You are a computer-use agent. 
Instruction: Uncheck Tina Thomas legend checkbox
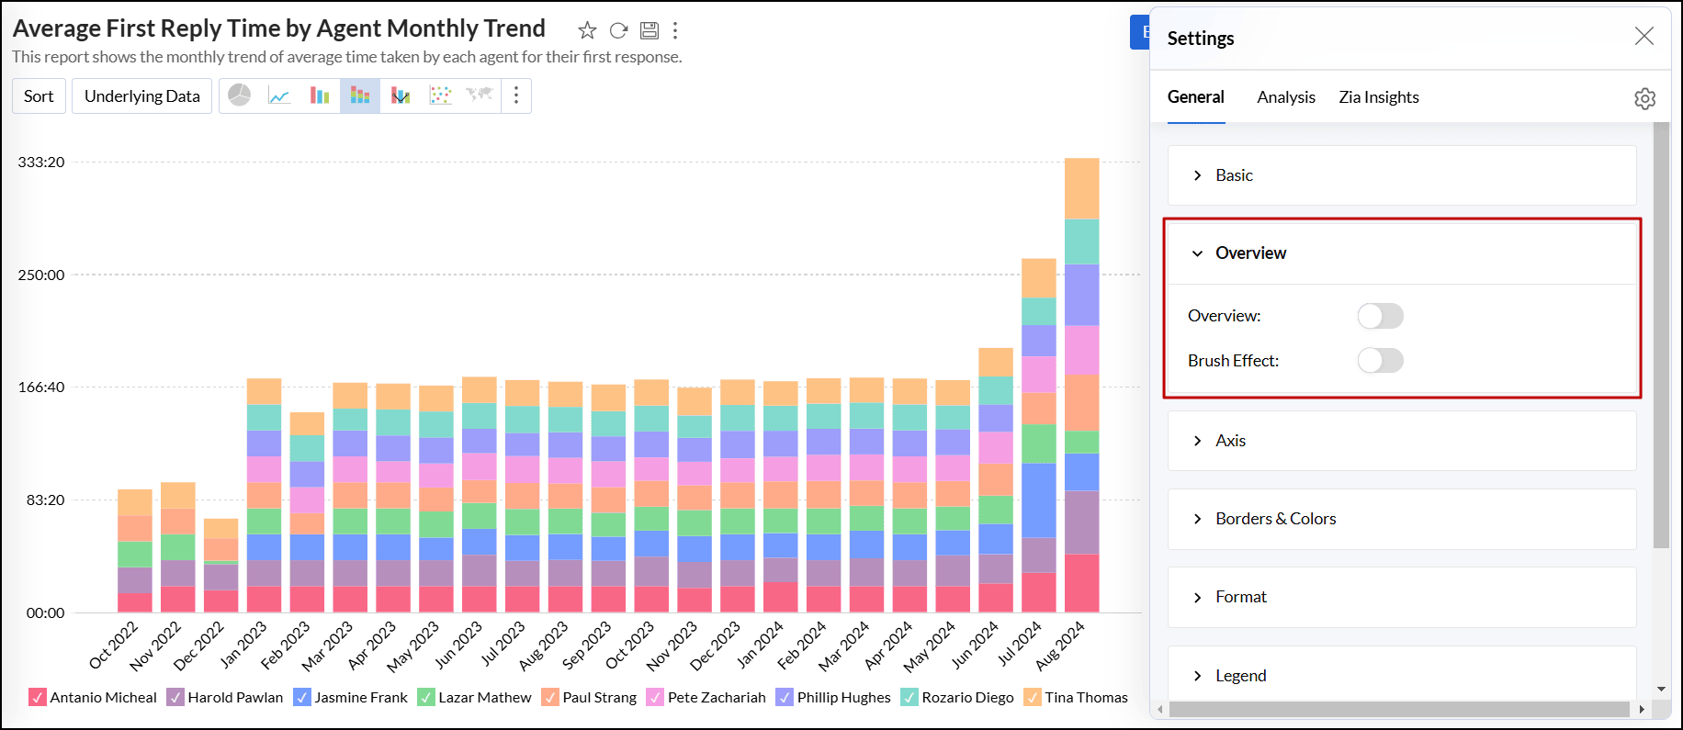[1033, 698]
